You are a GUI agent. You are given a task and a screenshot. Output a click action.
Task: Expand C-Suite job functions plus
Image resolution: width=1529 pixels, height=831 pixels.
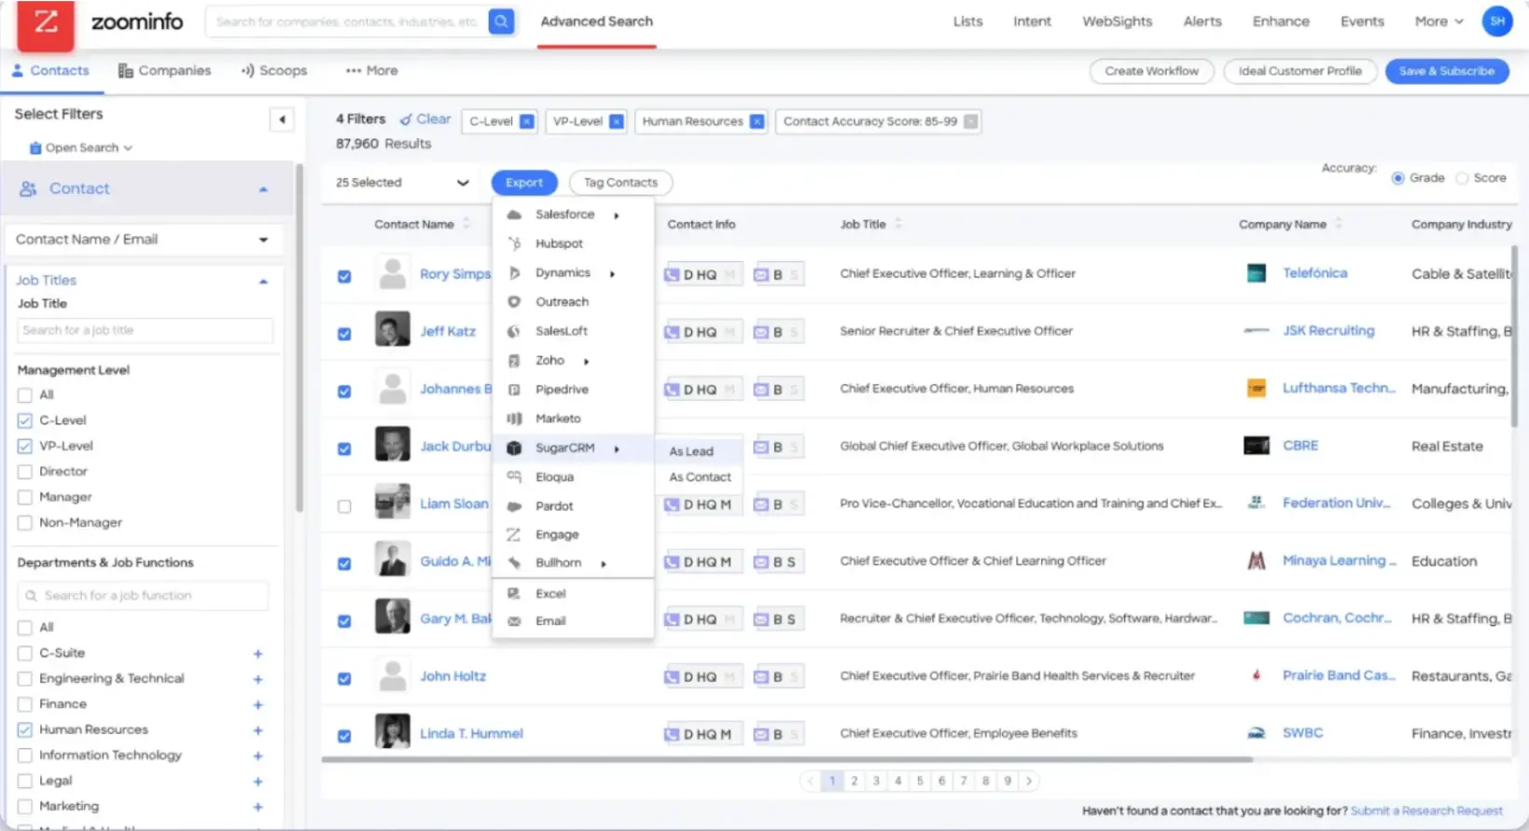click(257, 654)
